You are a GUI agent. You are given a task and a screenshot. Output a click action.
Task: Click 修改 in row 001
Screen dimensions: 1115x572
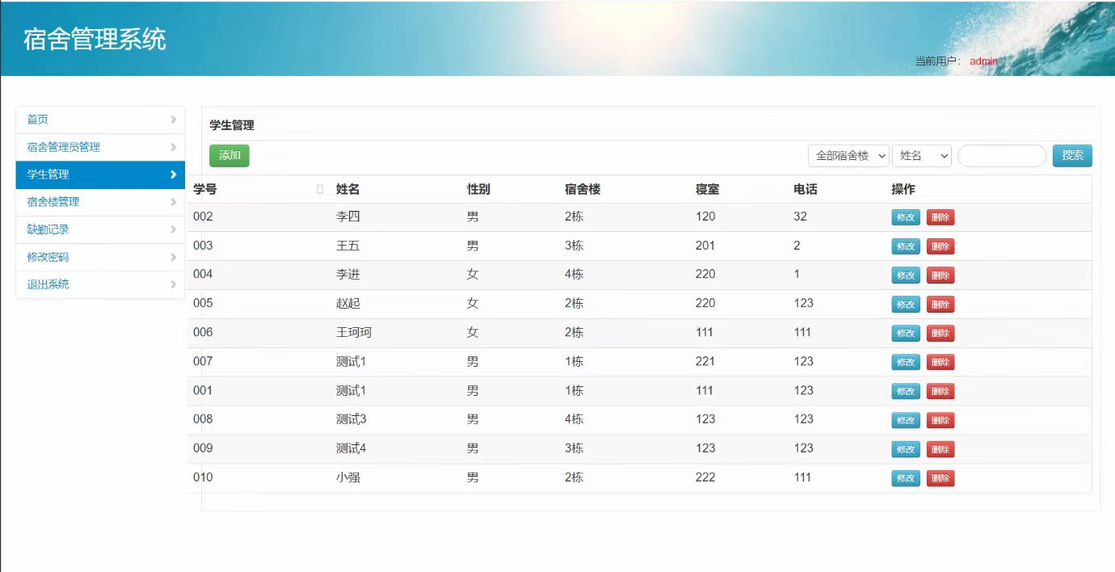906,391
